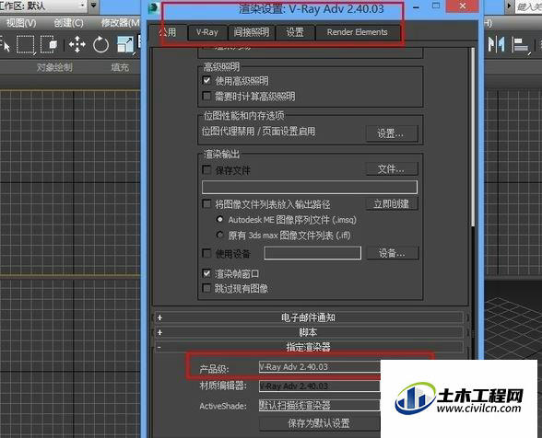The image size is (542, 438).
Task: Toggle the 渲染帧窗口 checkbox
Action: [206, 273]
